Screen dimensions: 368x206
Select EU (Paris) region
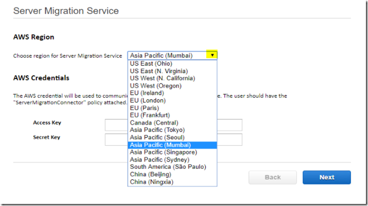[x=172, y=108]
